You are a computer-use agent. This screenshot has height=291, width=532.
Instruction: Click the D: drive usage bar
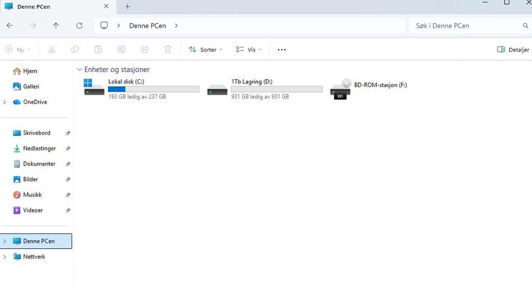pos(277,89)
